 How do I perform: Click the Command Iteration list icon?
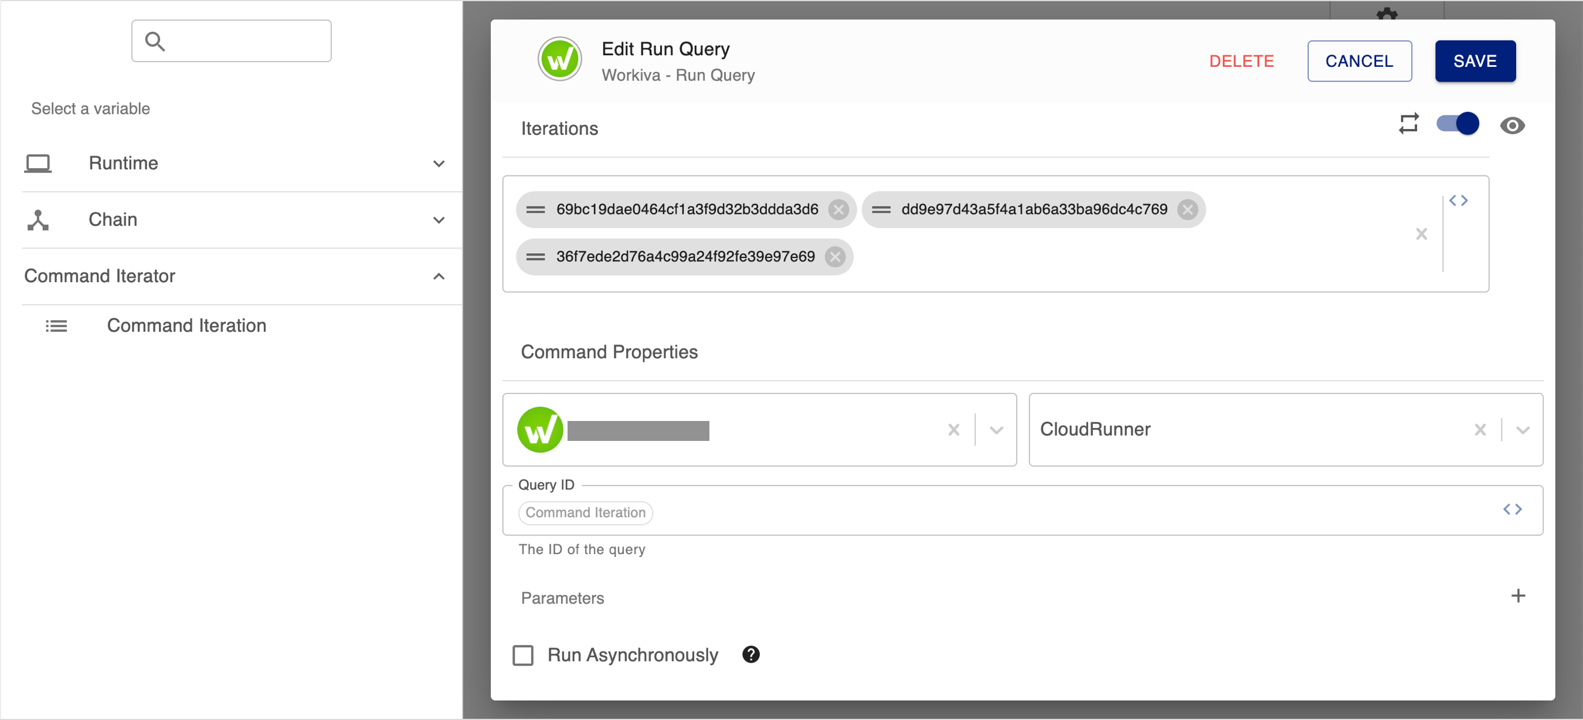coord(56,325)
